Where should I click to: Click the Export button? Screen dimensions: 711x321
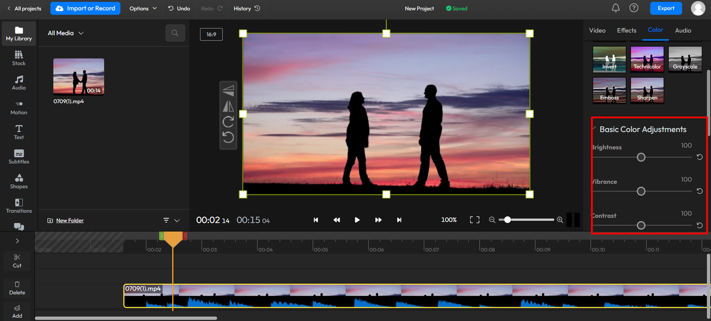click(x=666, y=8)
